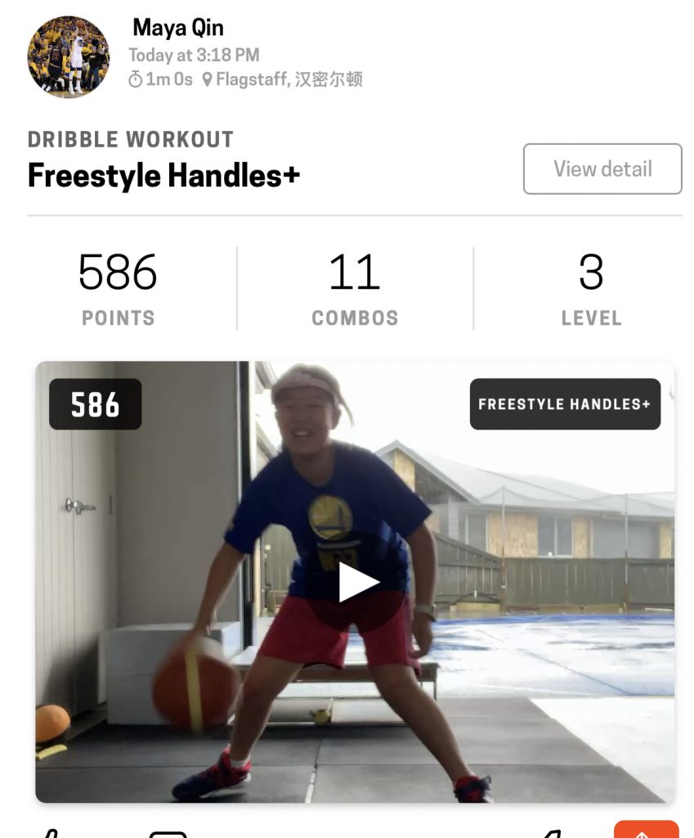Tap the DRIBBLE WORKOUT category label
This screenshot has height=838, width=694.
pyautogui.click(x=131, y=139)
